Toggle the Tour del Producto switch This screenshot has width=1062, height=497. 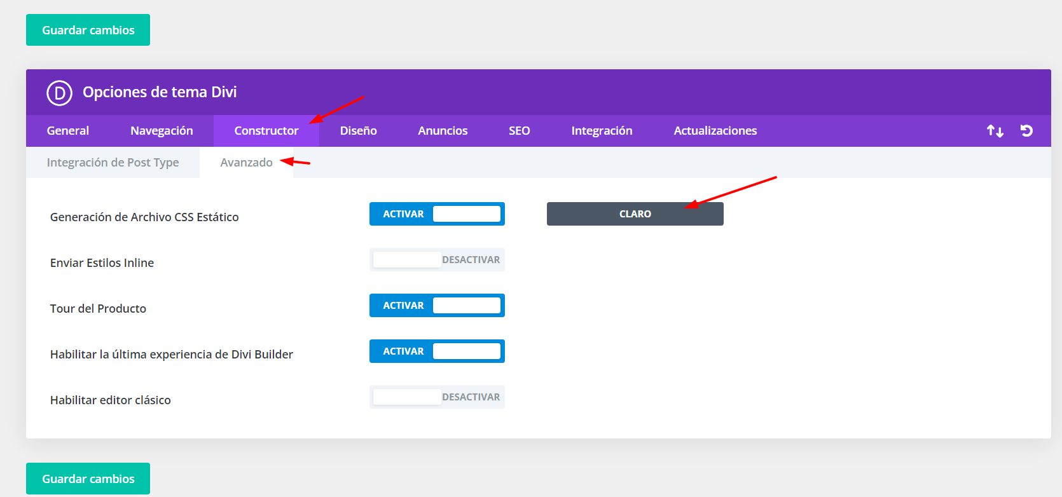[x=437, y=306]
